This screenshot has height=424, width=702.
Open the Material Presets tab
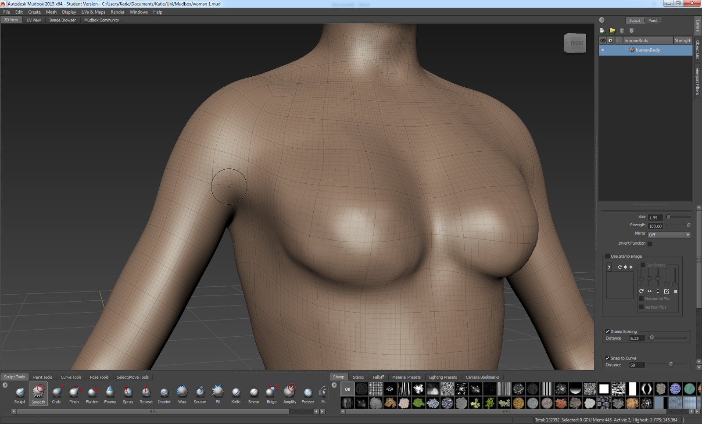(x=406, y=377)
